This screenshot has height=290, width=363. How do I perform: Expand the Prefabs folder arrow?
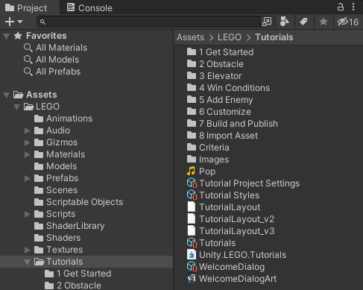point(28,178)
